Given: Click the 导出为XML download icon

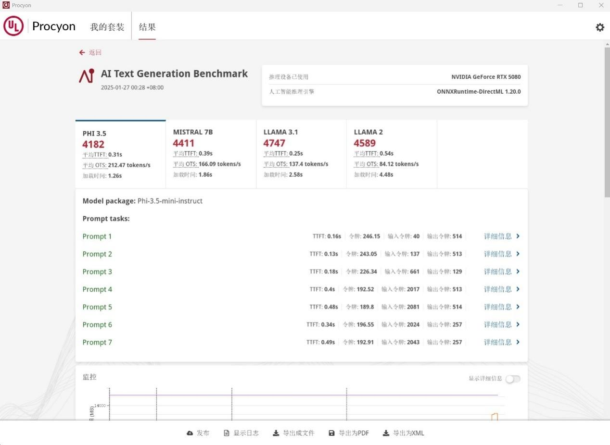Looking at the screenshot, I should [386, 433].
